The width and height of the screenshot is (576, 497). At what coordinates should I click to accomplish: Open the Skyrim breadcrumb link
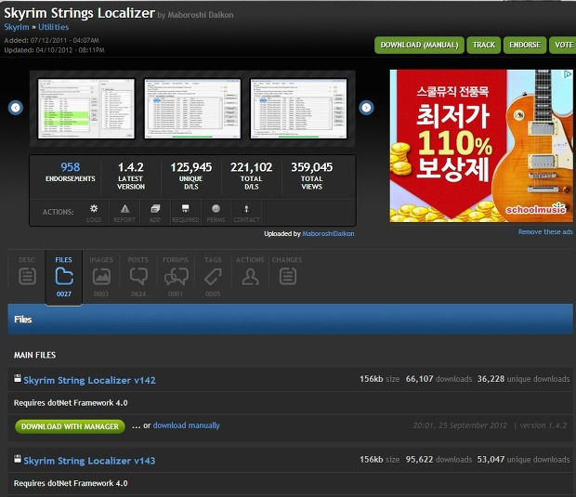17,27
